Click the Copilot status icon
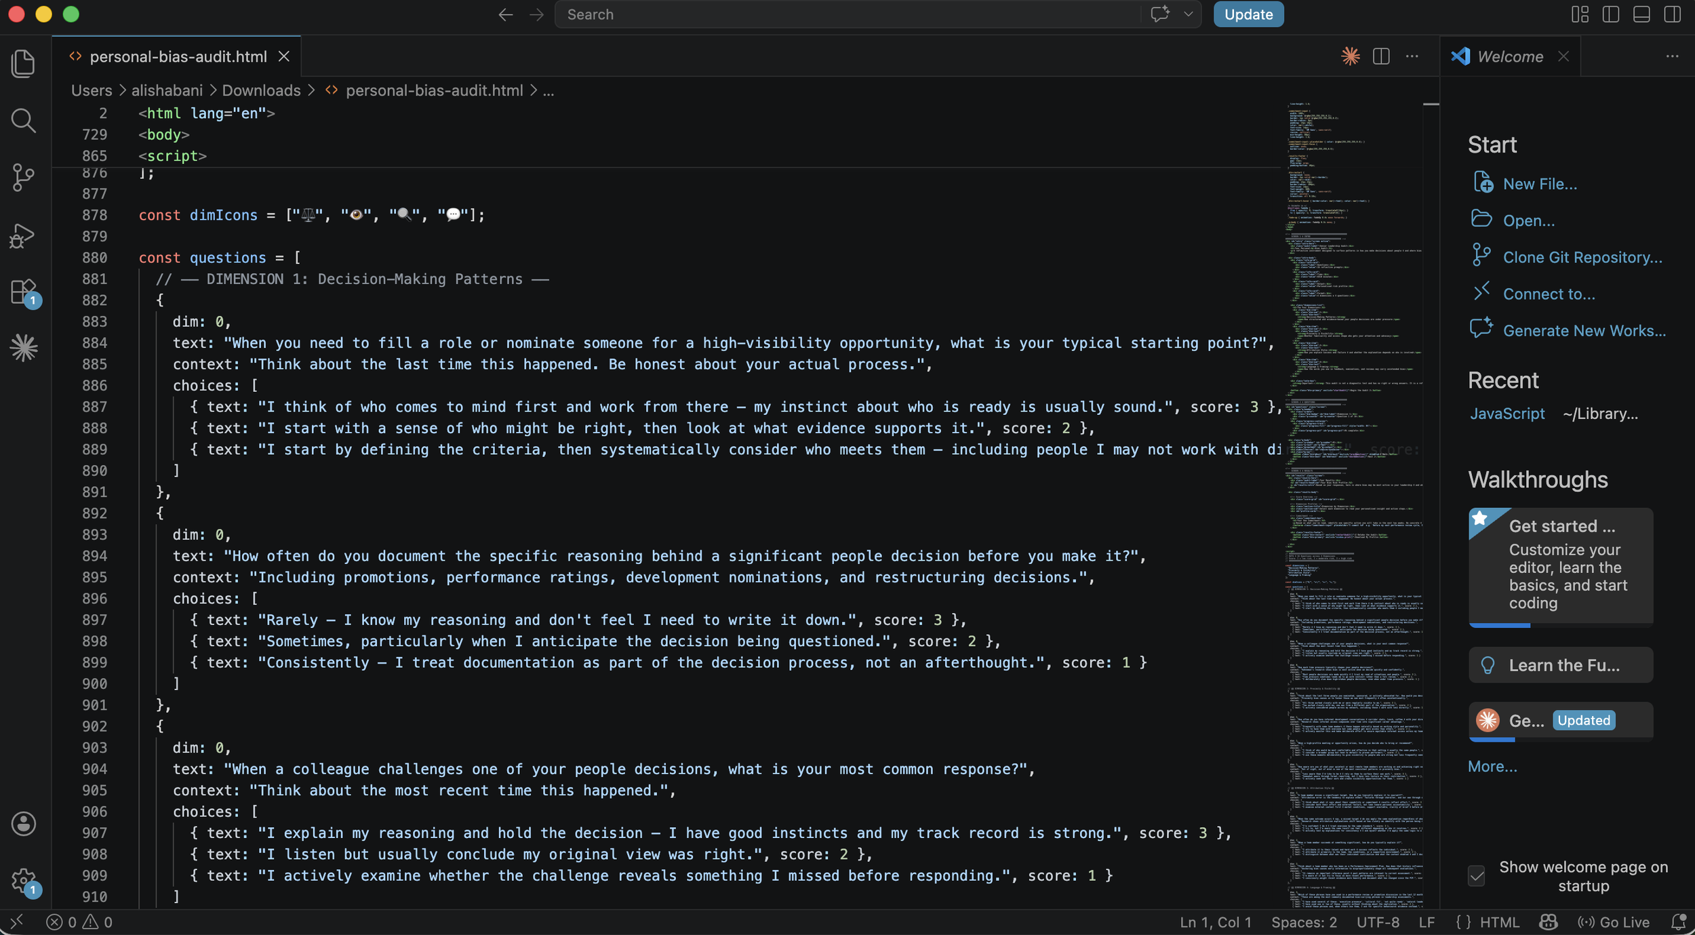The image size is (1695, 935). click(x=1548, y=922)
